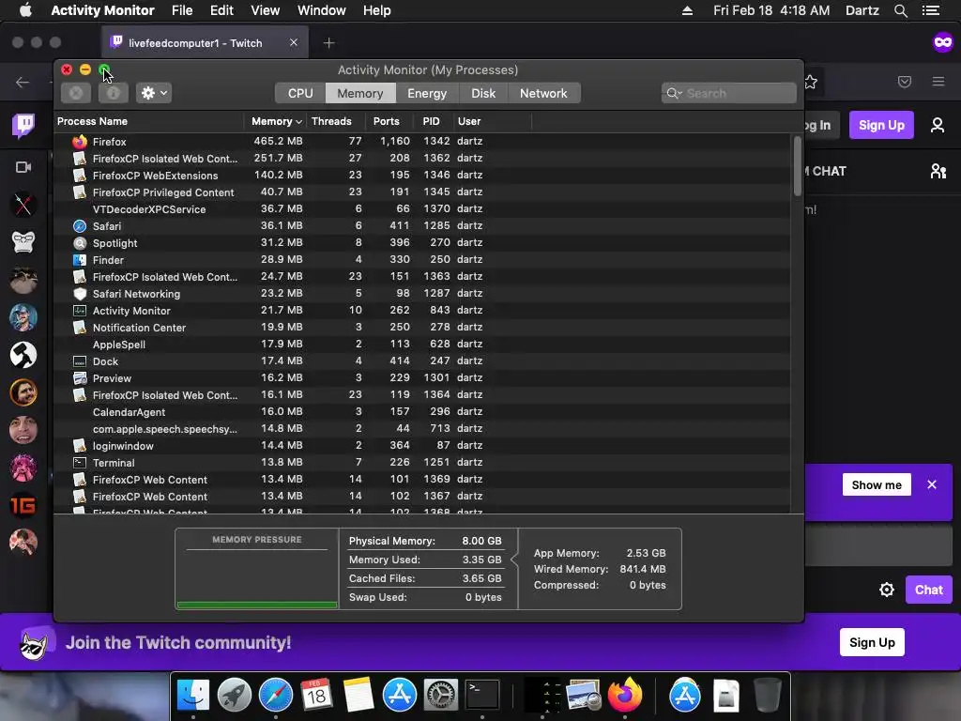The height and width of the screenshot is (721, 961).
Task: Open the gear actions dropdown
Action: 153,93
